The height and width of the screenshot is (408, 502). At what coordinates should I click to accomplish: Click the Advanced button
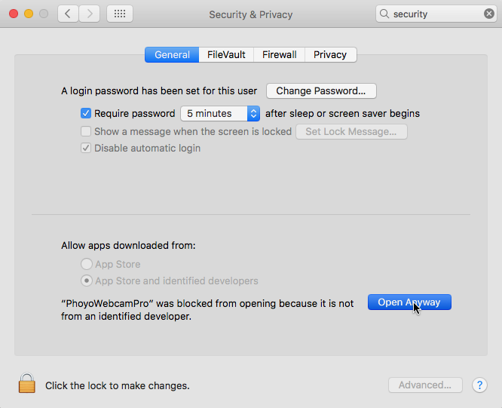425,385
